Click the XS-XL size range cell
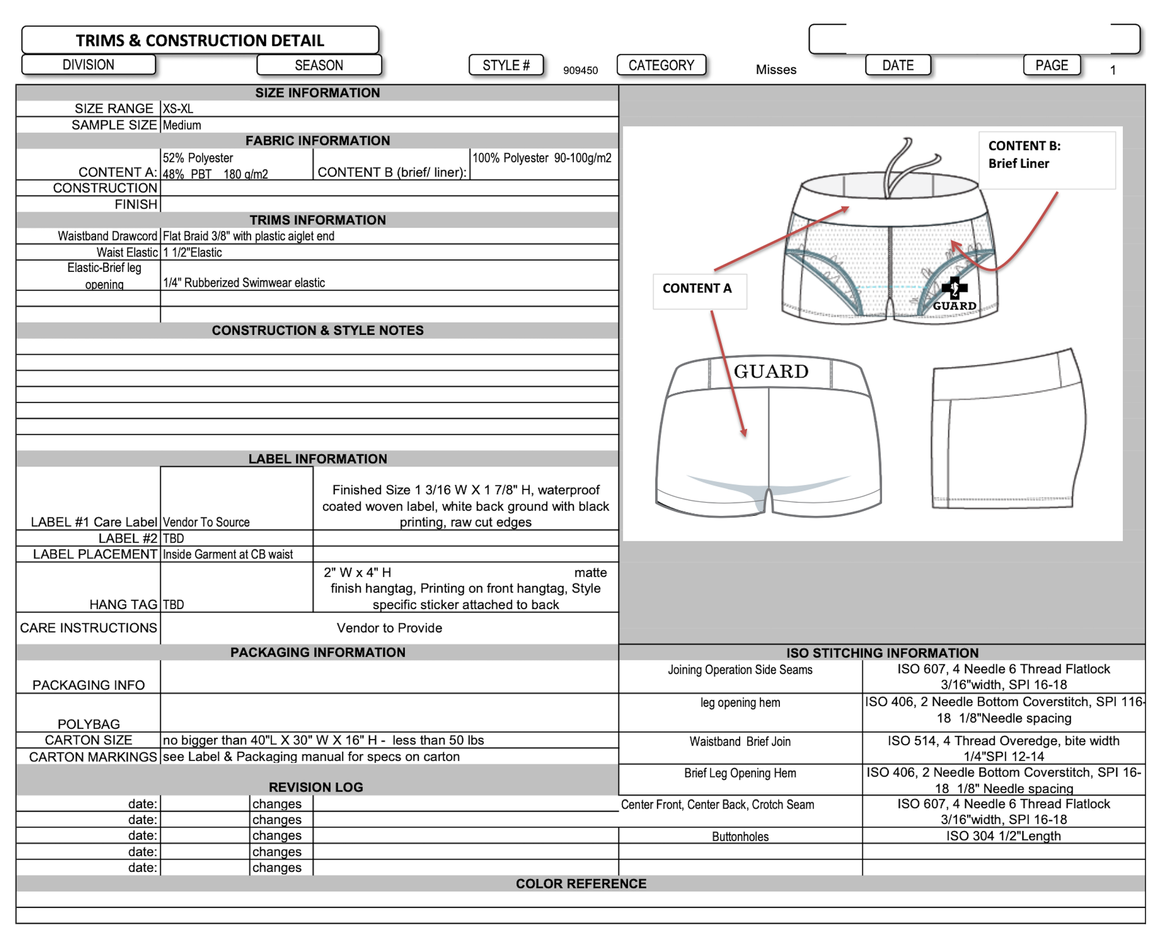The image size is (1171, 942). [179, 108]
